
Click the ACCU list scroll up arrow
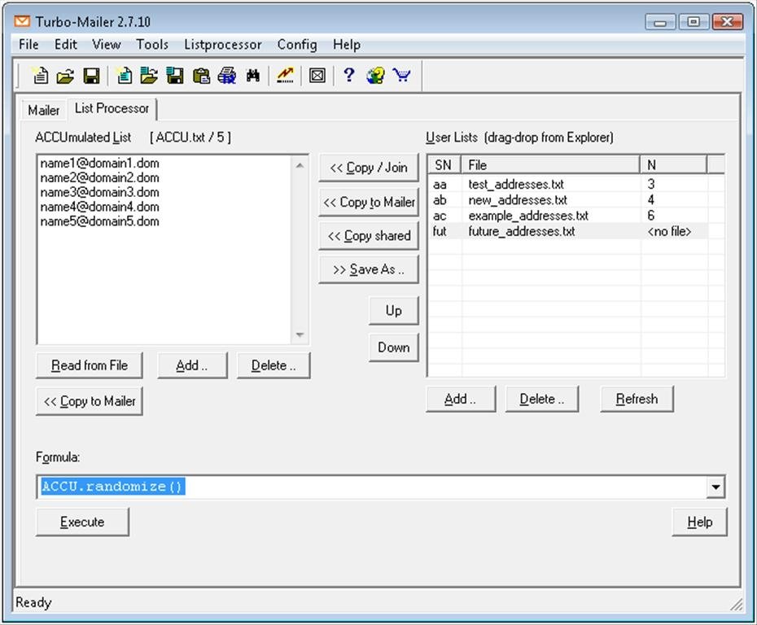[300, 165]
